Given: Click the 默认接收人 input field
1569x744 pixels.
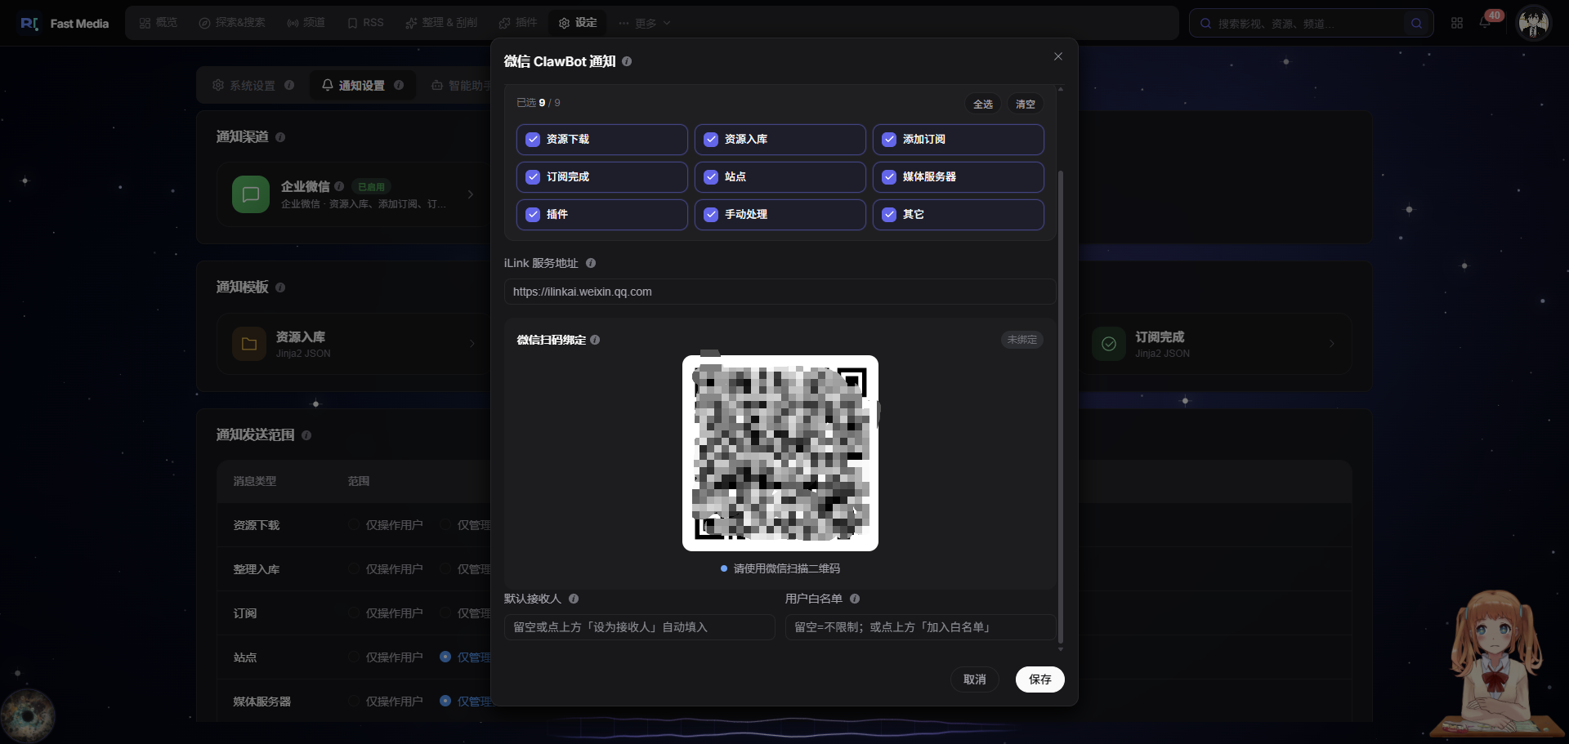Looking at the screenshot, I should coord(639,627).
